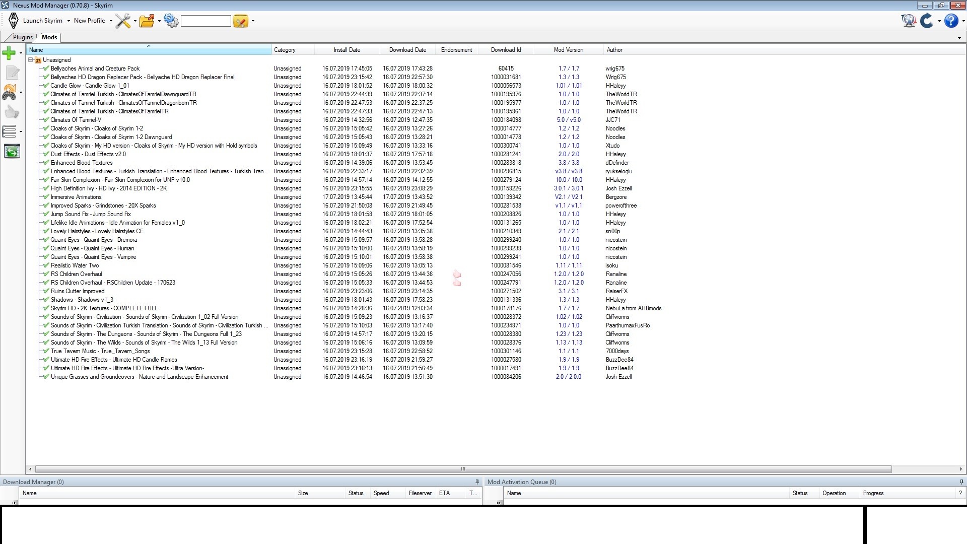Click the binoculars check-for-updates icon

tap(10, 92)
